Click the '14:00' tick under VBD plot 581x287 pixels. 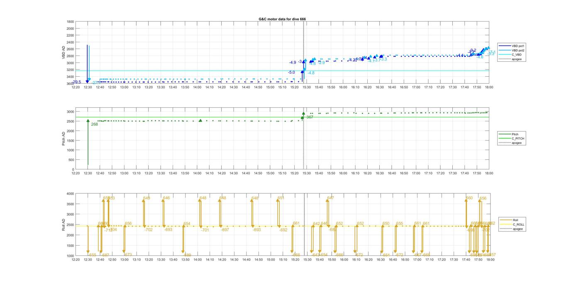tap(198, 87)
